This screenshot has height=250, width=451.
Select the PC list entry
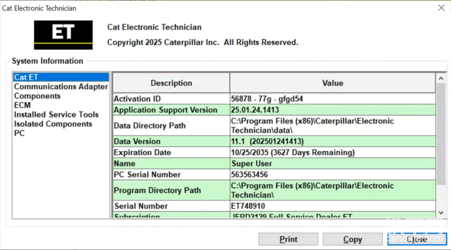pyautogui.click(x=19, y=133)
